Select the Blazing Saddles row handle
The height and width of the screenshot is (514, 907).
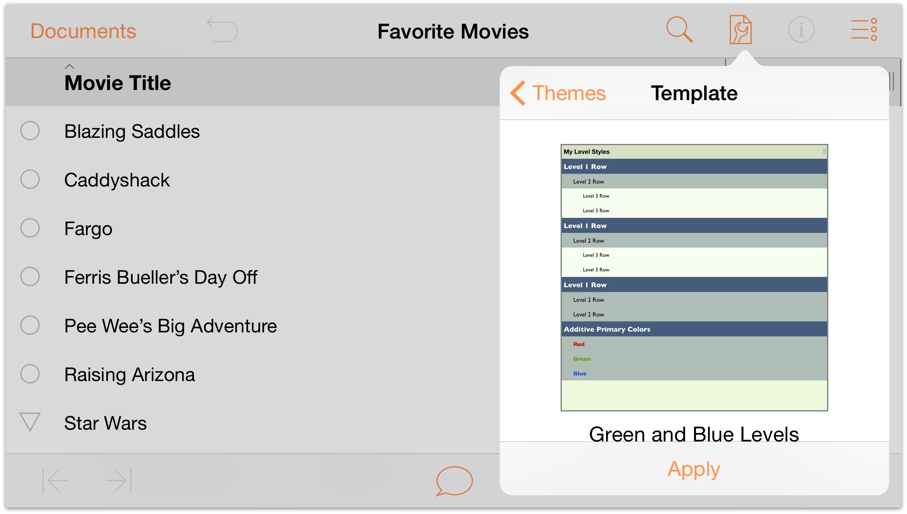30,131
